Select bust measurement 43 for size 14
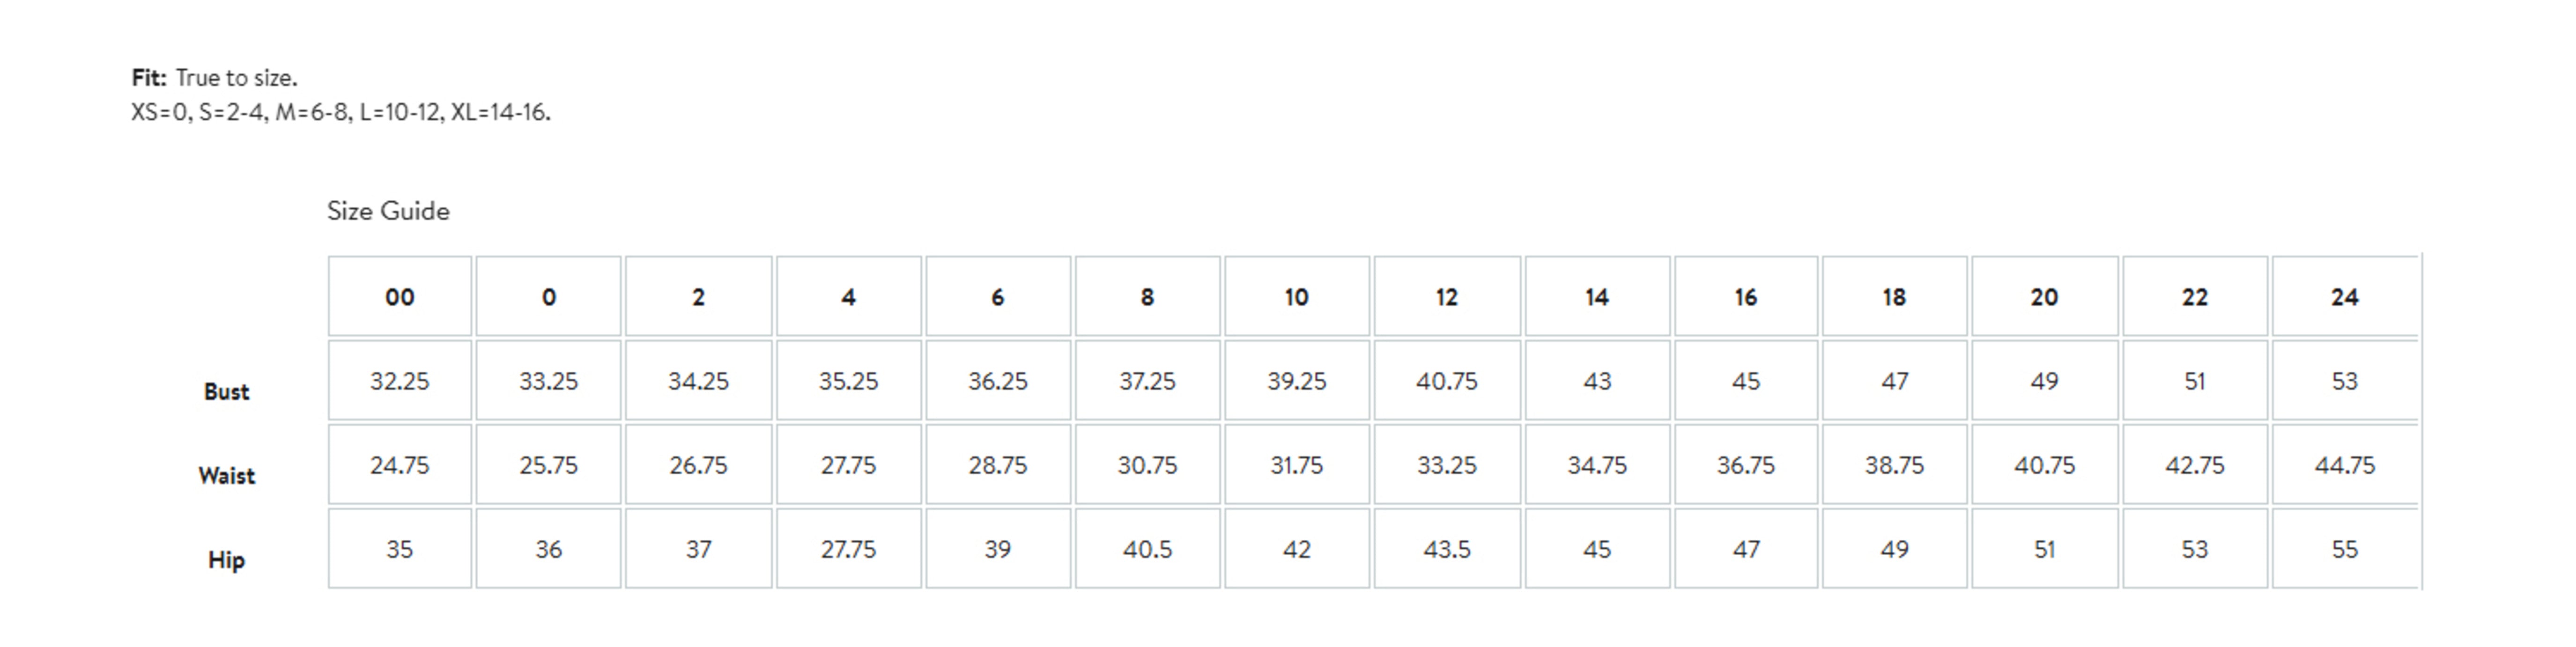The height and width of the screenshot is (647, 2576). tap(1596, 381)
